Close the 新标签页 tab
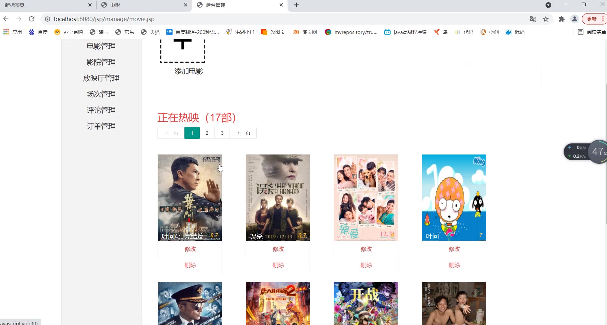The width and height of the screenshot is (607, 325). click(x=90, y=5)
